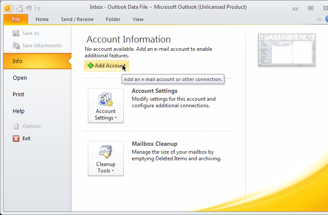Click the Outlook application icon in title bar

[7, 7]
